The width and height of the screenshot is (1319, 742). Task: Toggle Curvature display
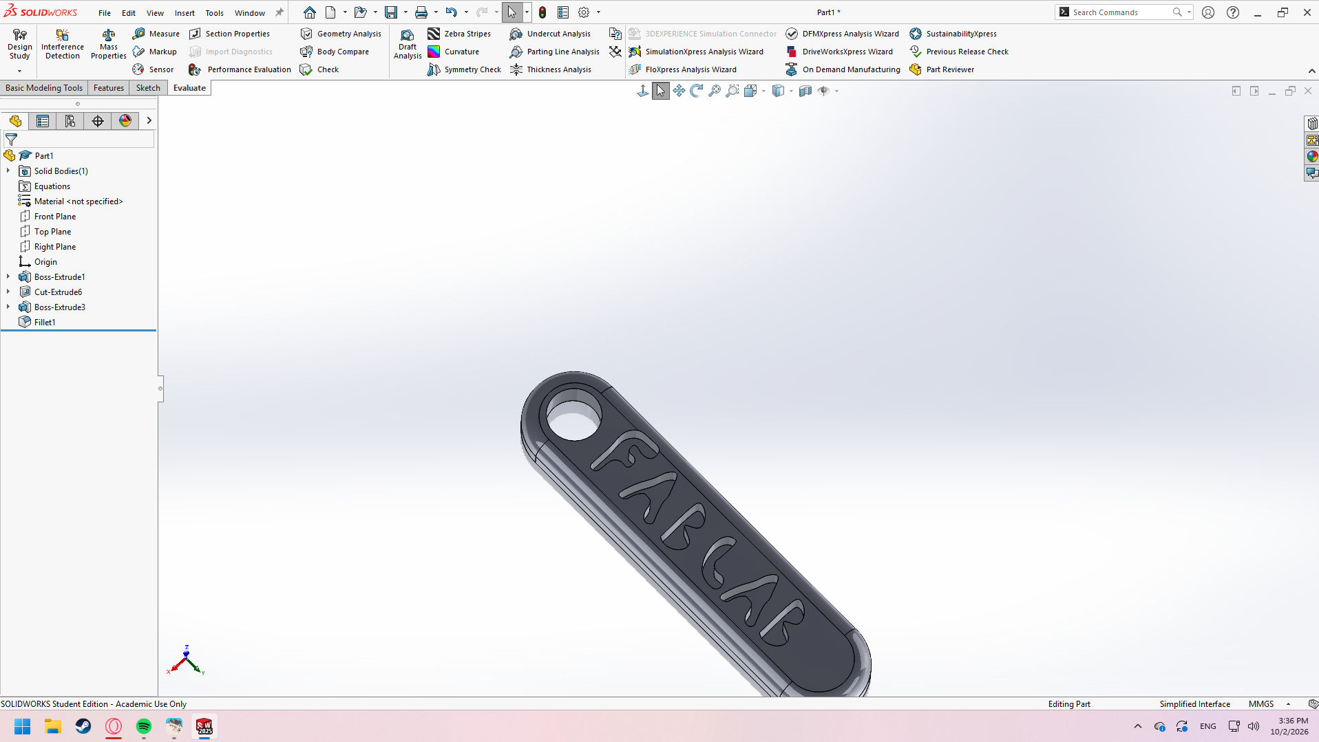point(454,52)
